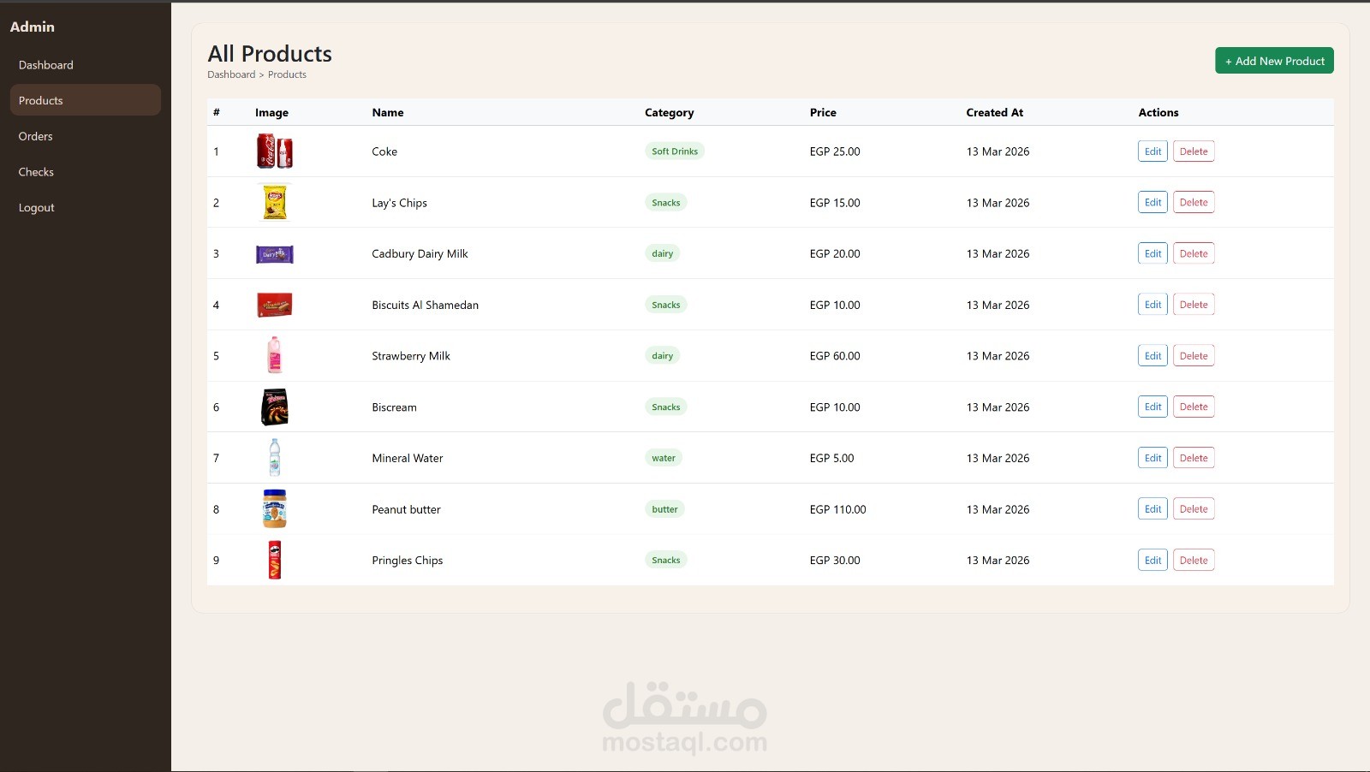Click the water category badge on Mineral Water
This screenshot has height=772, width=1370.
point(663,458)
